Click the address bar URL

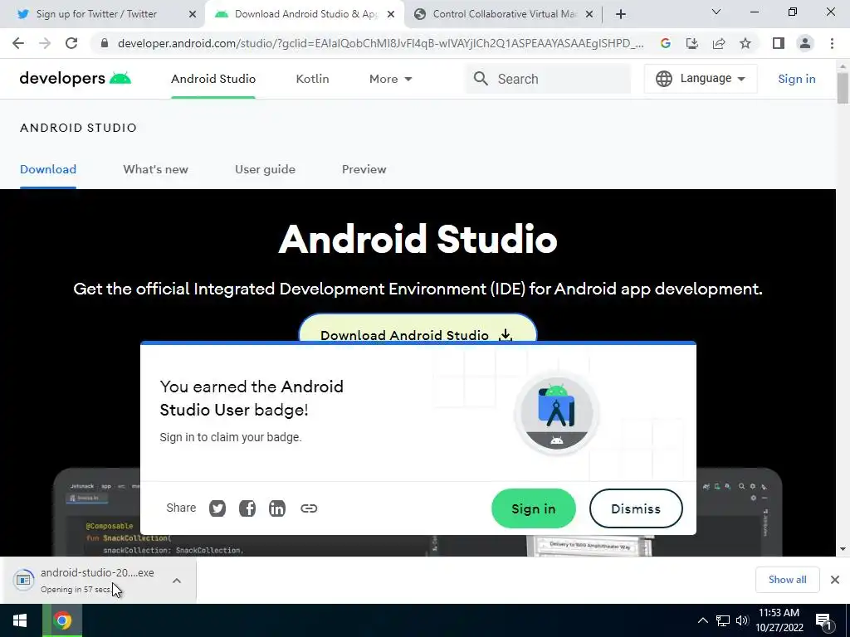coord(380,43)
